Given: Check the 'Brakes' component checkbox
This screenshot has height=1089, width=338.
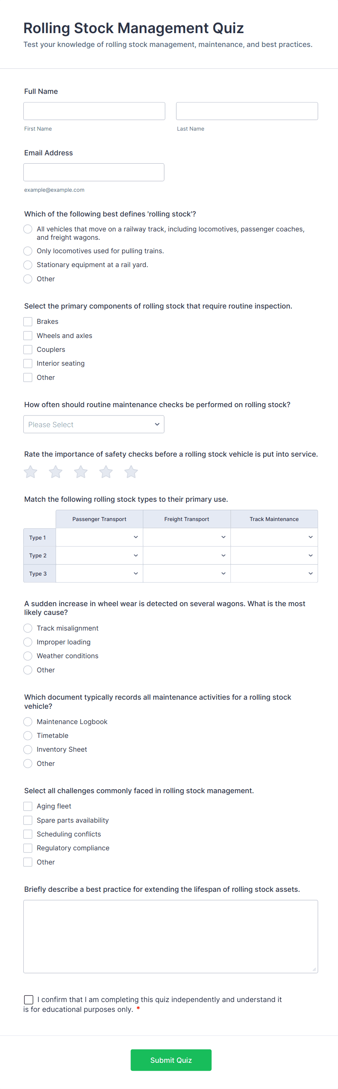Looking at the screenshot, I should pyautogui.click(x=28, y=321).
